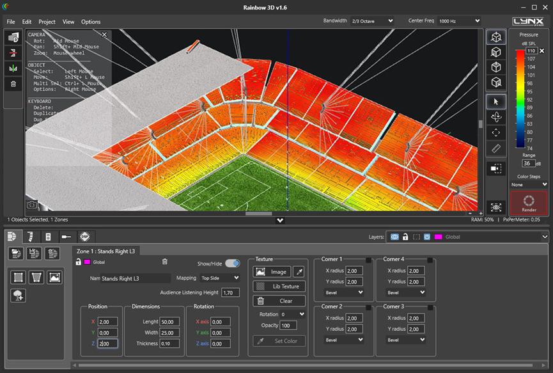The width and height of the screenshot is (553, 373).
Task: Toggle Show/Hide for Stands Right L3 zone
Action: tap(232, 263)
